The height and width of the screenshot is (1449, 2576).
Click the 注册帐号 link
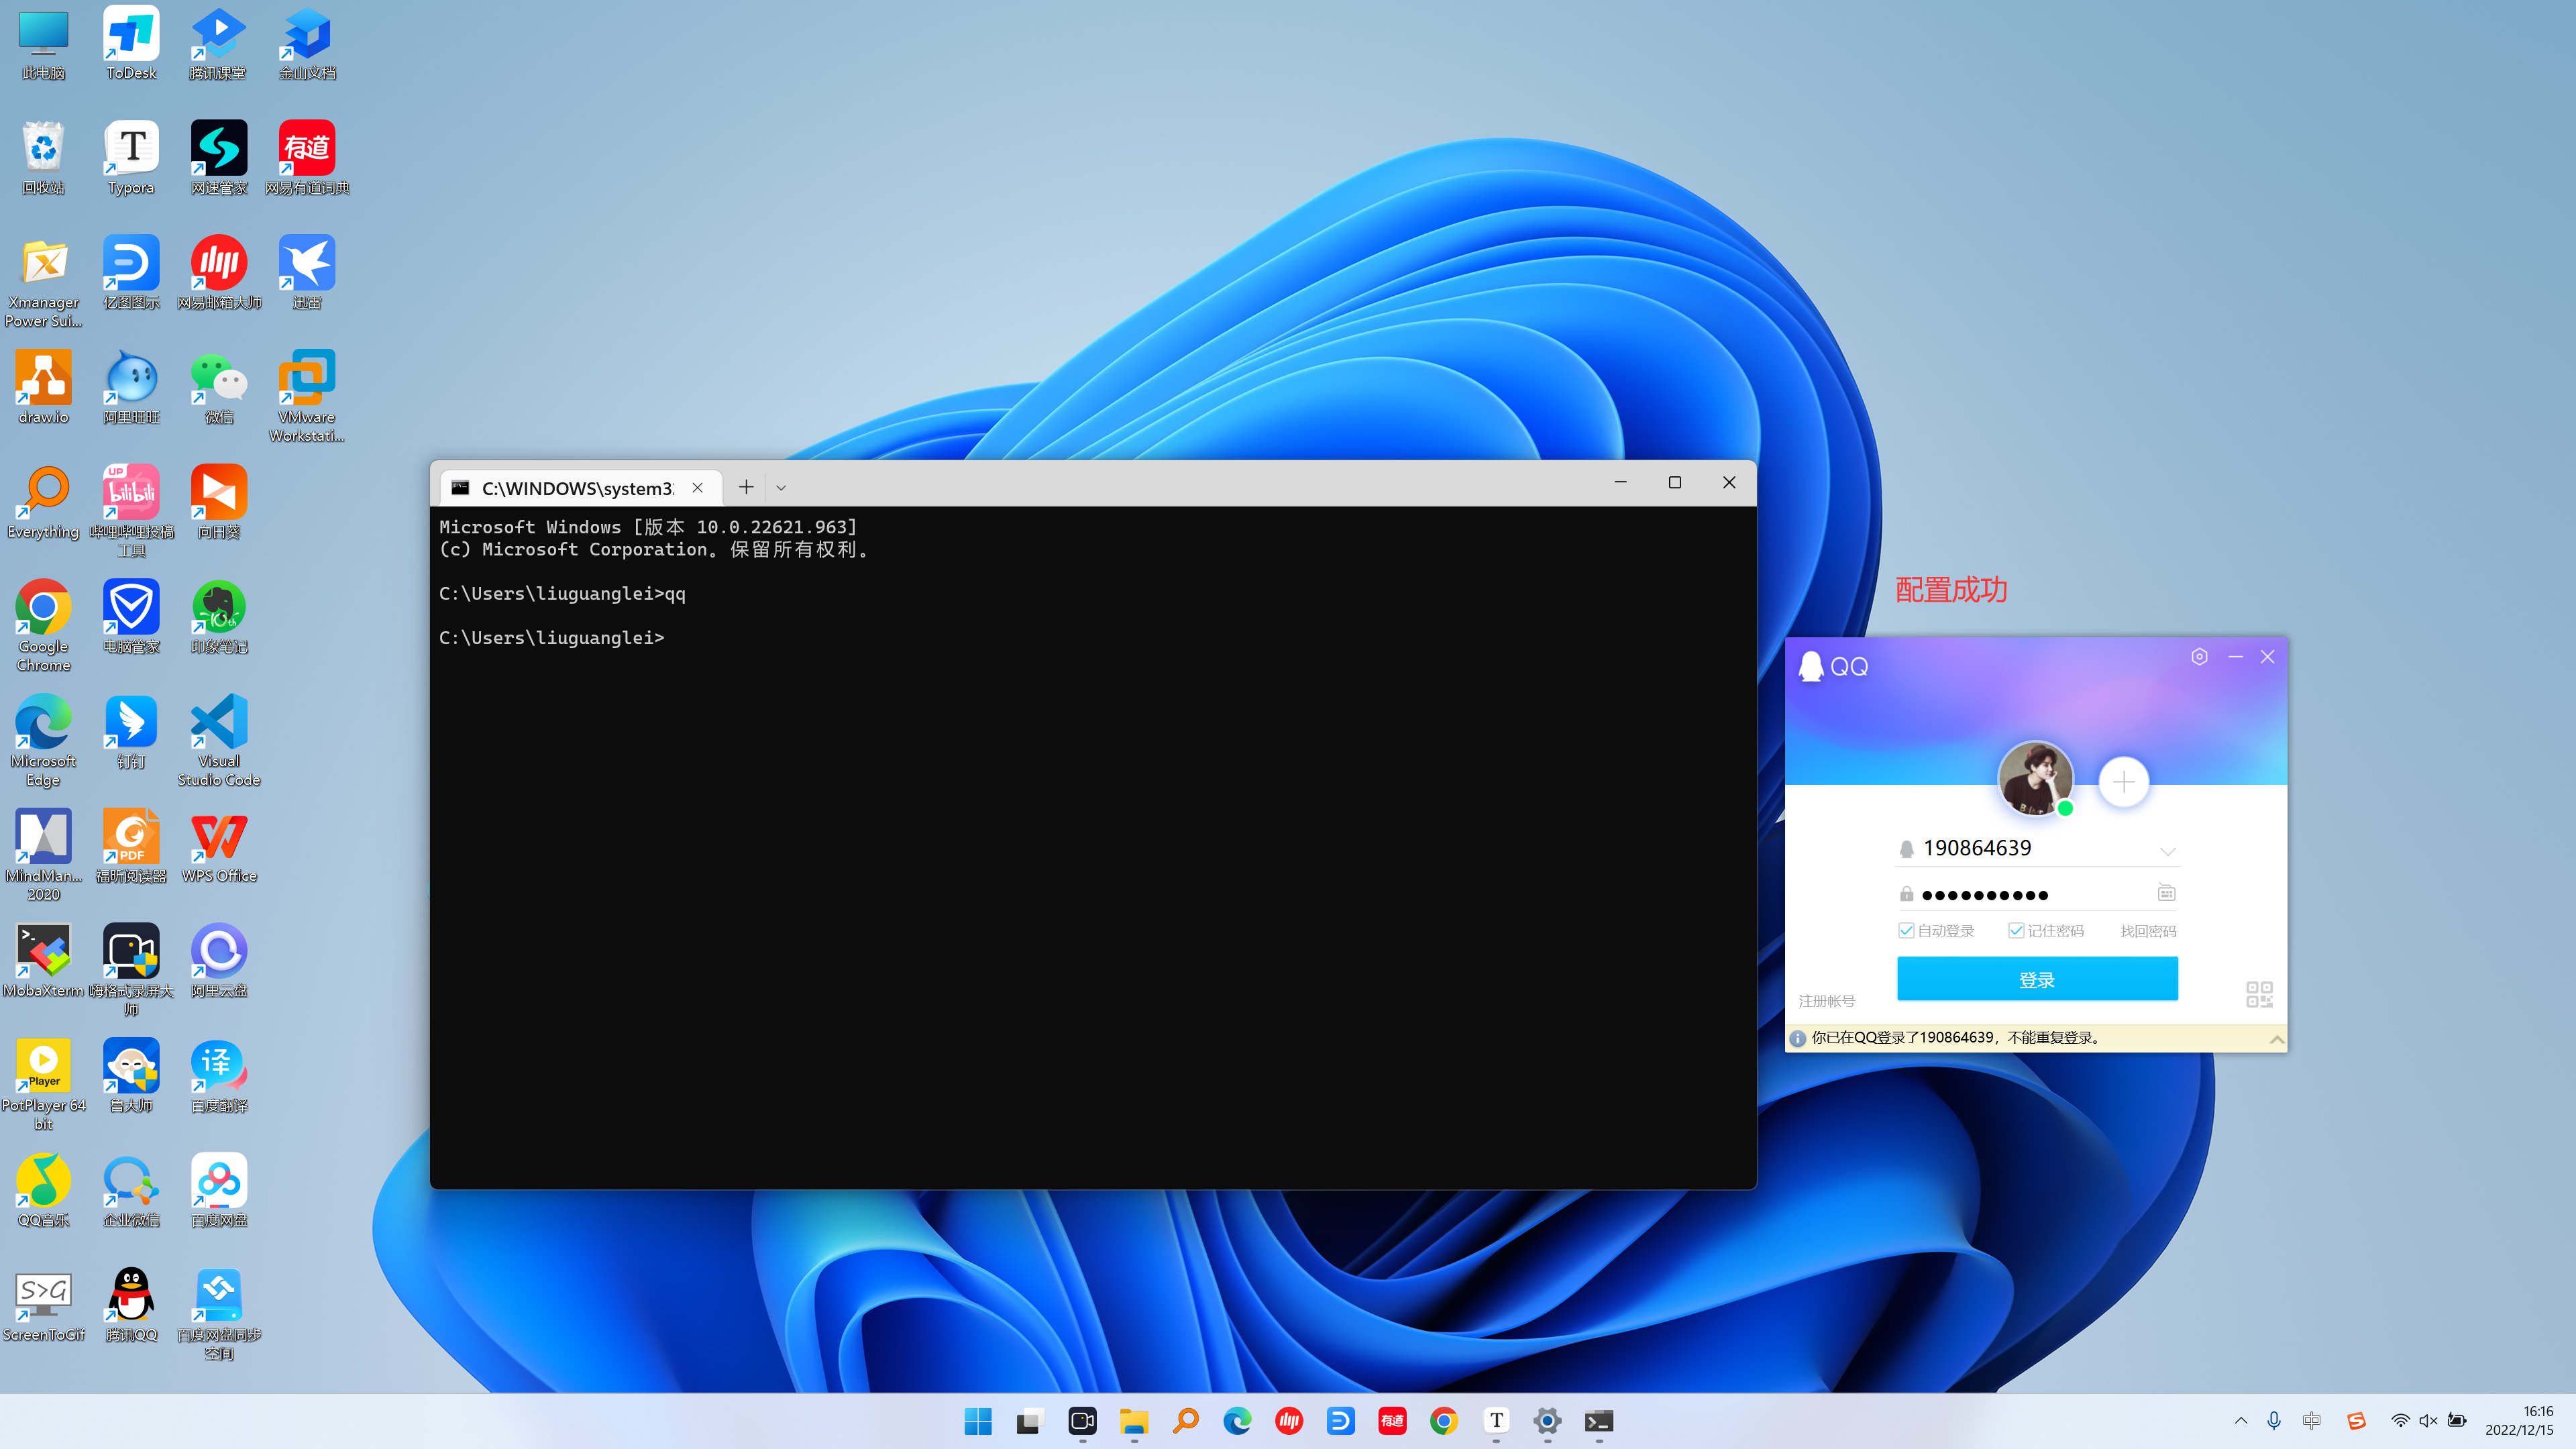pyautogui.click(x=1826, y=1001)
